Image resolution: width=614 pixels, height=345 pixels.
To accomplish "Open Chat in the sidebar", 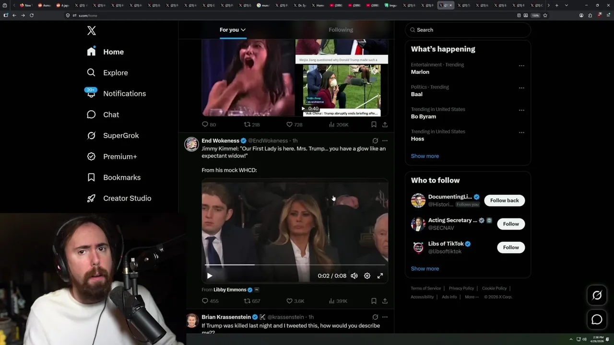I will (103, 115).
